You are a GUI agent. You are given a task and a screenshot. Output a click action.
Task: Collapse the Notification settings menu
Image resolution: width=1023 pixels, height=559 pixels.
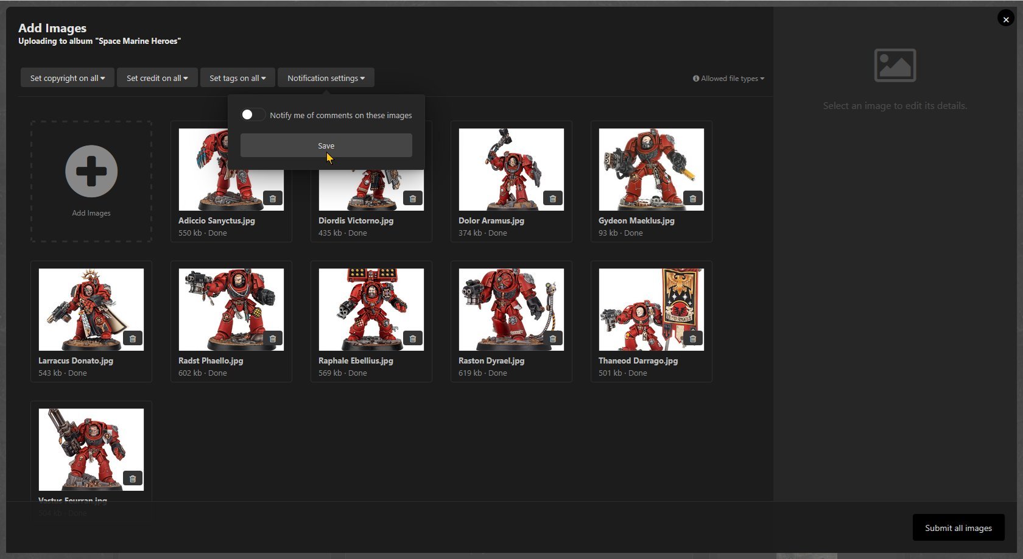click(326, 78)
